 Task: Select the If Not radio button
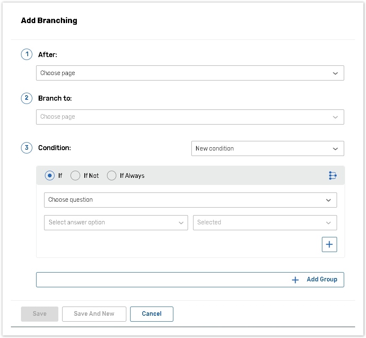[75, 176]
